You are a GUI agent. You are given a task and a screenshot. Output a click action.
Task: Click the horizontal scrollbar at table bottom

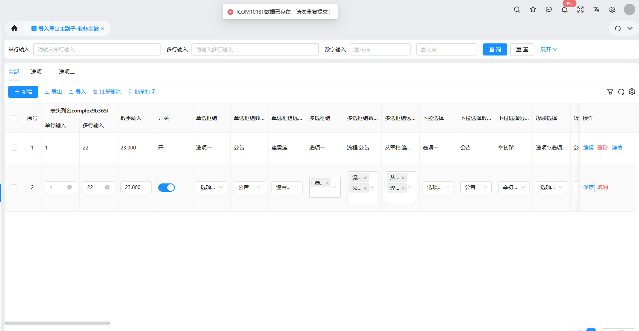57,323
